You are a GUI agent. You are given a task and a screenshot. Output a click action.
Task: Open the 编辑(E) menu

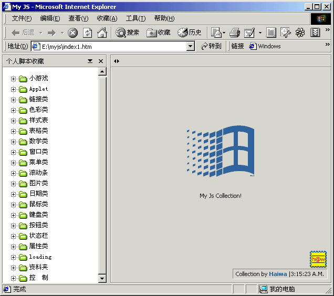point(50,18)
